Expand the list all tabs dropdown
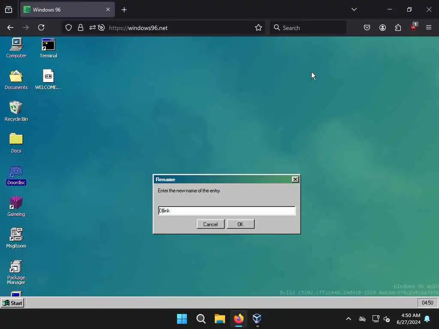Screen dimensions: 439x329 point(354,9)
